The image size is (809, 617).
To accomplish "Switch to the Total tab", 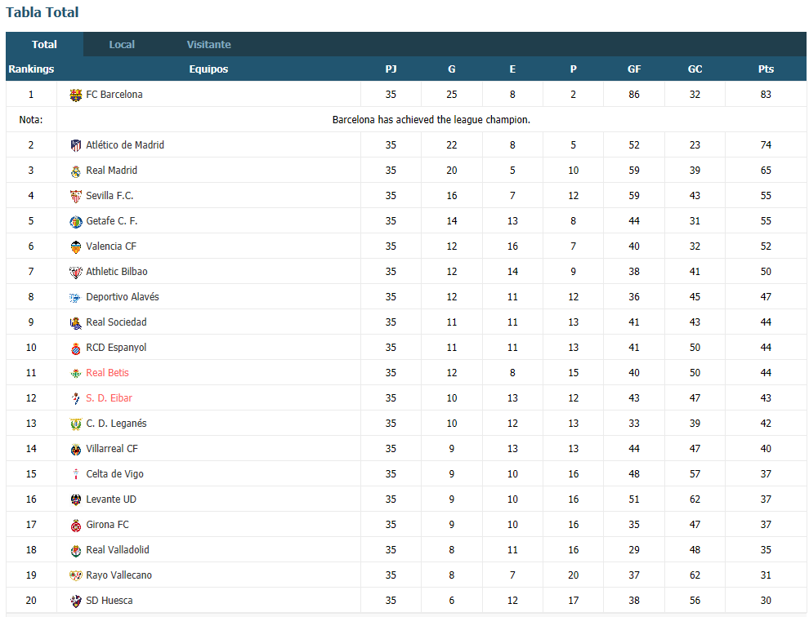I will (44, 44).
